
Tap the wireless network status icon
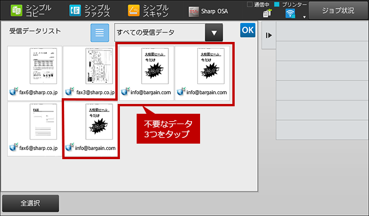(291, 14)
